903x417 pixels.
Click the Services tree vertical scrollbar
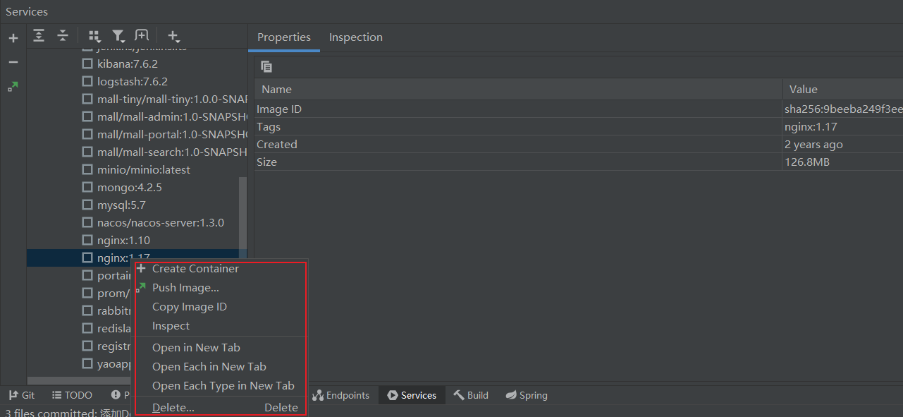tap(243, 217)
